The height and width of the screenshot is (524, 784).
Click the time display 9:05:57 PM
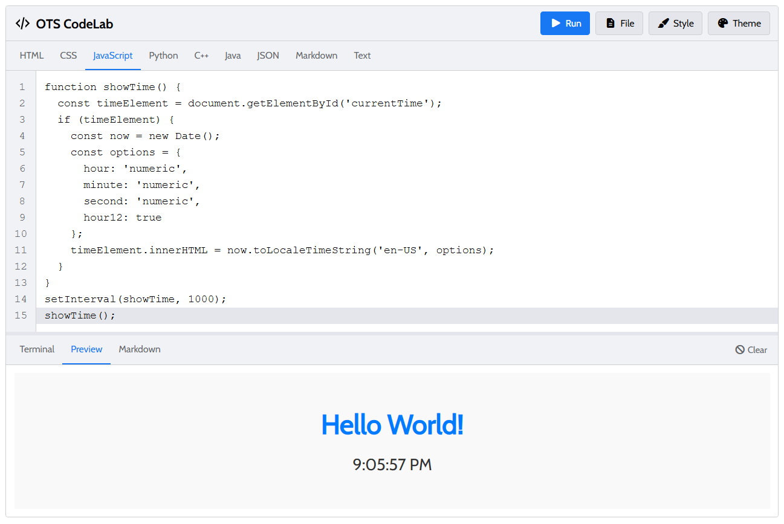click(392, 465)
